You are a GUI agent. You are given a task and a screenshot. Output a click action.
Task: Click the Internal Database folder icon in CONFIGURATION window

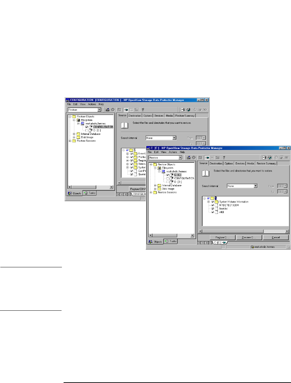click(78, 134)
